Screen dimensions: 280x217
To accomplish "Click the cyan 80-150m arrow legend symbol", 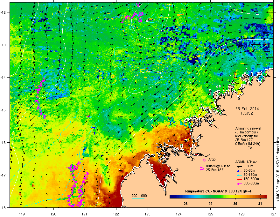I will [240, 175].
